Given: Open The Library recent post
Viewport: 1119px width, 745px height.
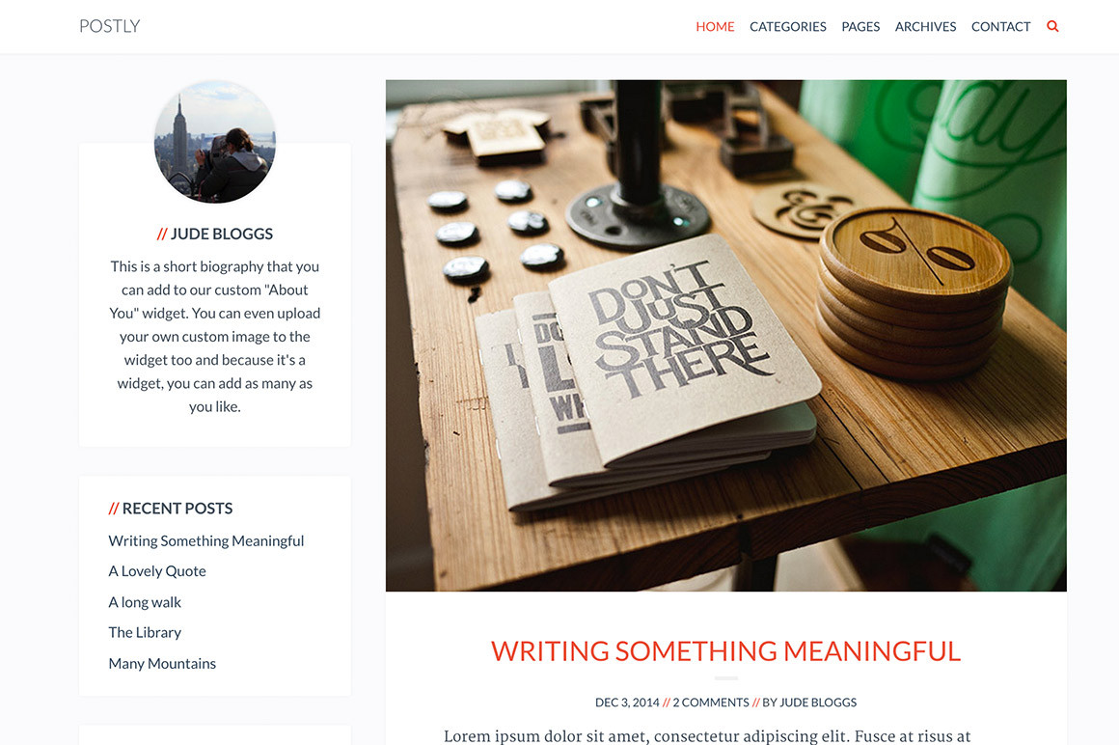Looking at the screenshot, I should coord(145,632).
